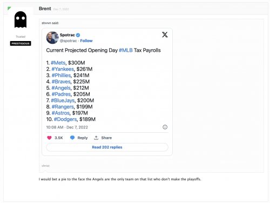Screen dimensions: 270x203
Task: Like the tweet with heart icon
Action: pos(49,138)
